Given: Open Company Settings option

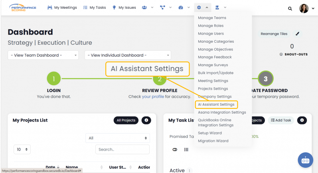Looking at the screenshot, I should point(215,96).
